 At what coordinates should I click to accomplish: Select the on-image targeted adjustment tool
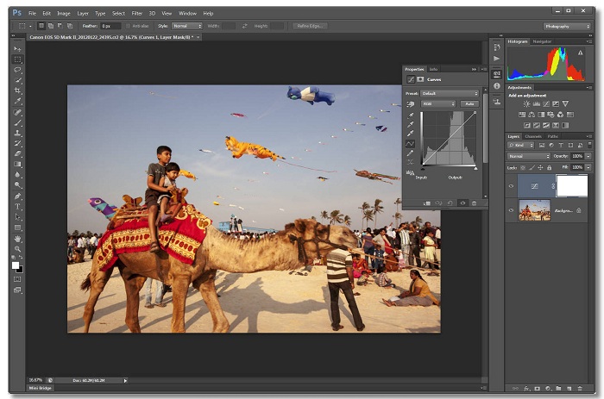pos(411,104)
